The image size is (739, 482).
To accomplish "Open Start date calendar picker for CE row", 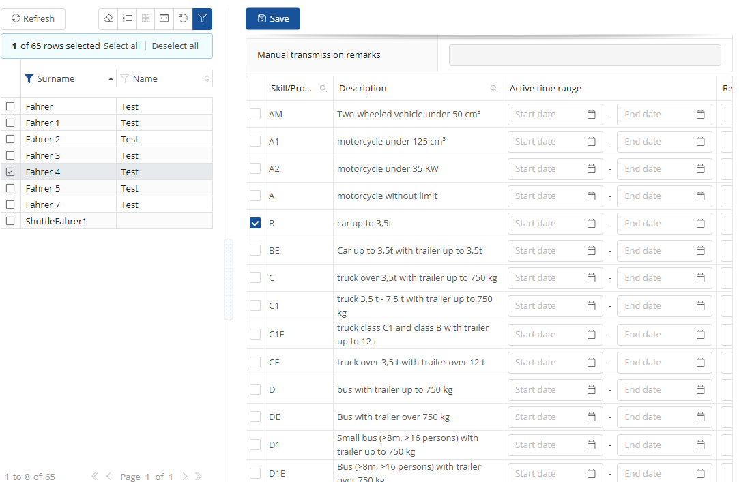I will click(591, 363).
